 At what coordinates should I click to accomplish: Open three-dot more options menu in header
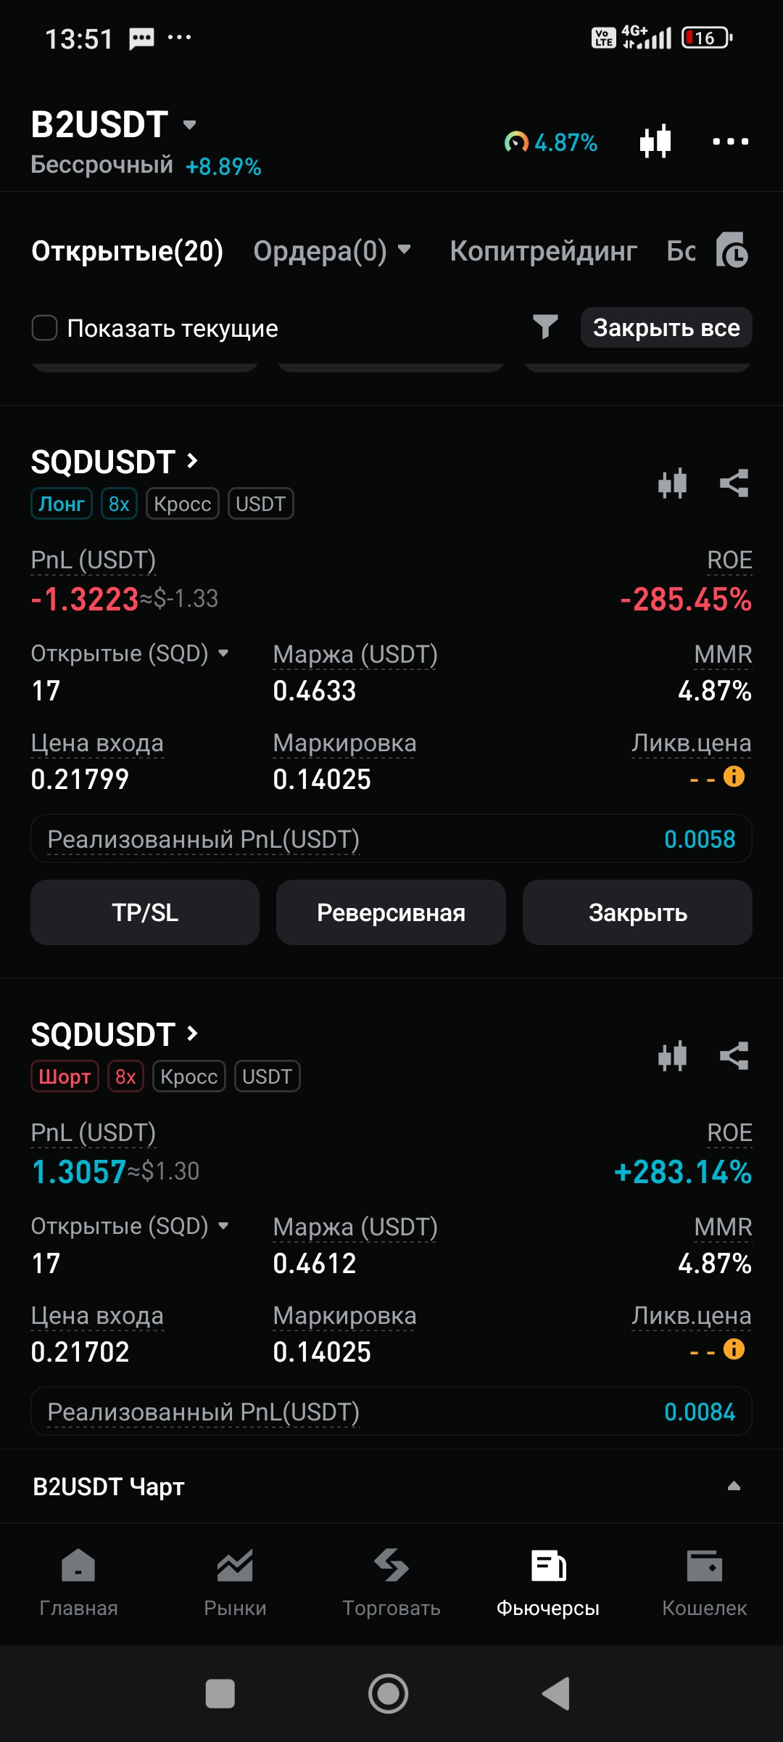tap(730, 142)
